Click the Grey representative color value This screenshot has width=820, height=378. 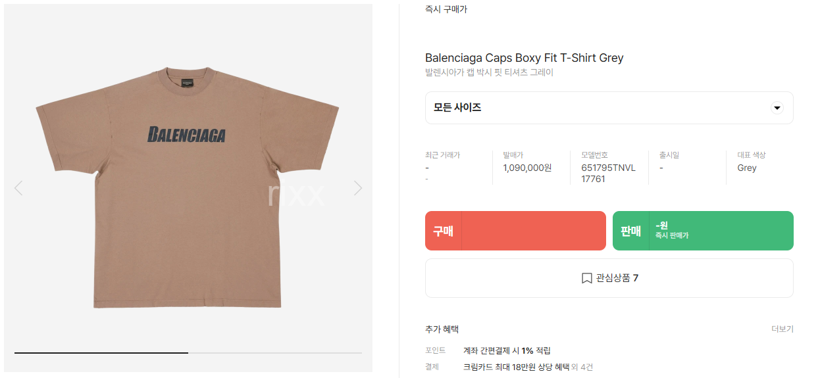[x=747, y=168]
